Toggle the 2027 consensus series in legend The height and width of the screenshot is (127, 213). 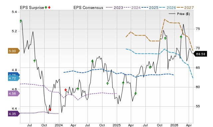[185, 8]
